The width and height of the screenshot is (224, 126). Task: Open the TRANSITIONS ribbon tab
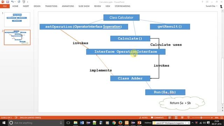coord(51,6)
